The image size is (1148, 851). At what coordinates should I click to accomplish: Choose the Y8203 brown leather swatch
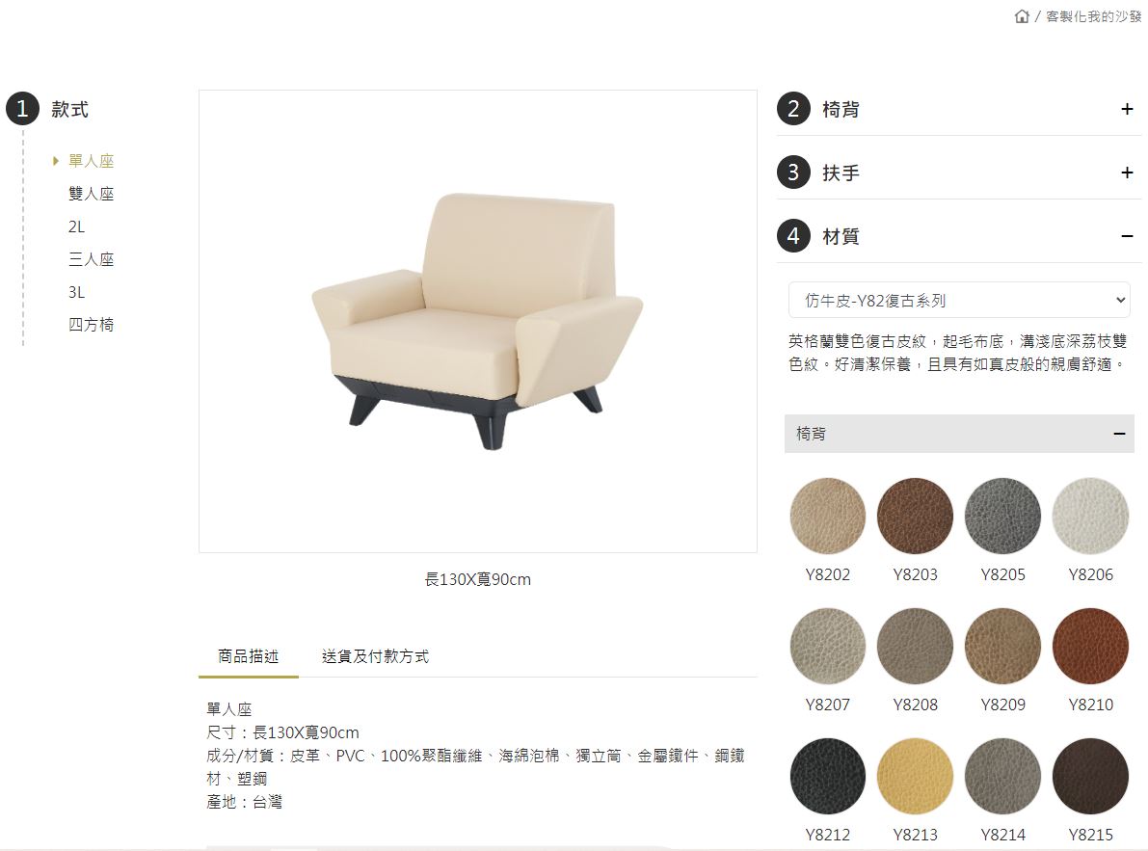[x=915, y=517]
